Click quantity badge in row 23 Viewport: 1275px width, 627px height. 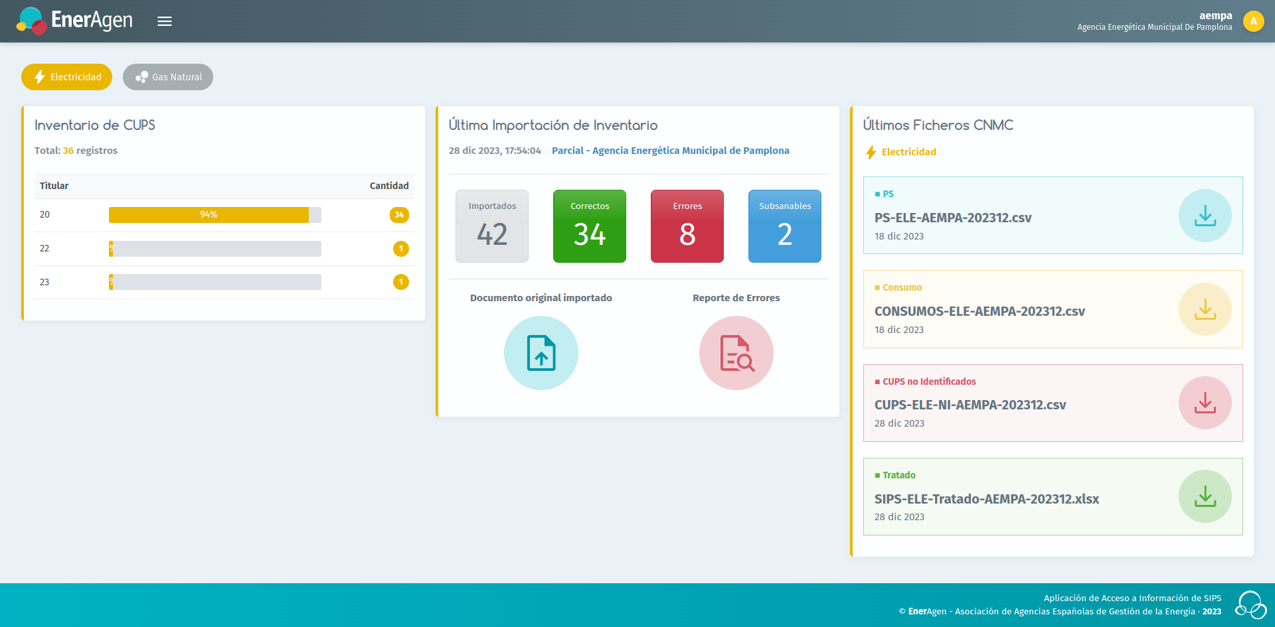(x=401, y=282)
